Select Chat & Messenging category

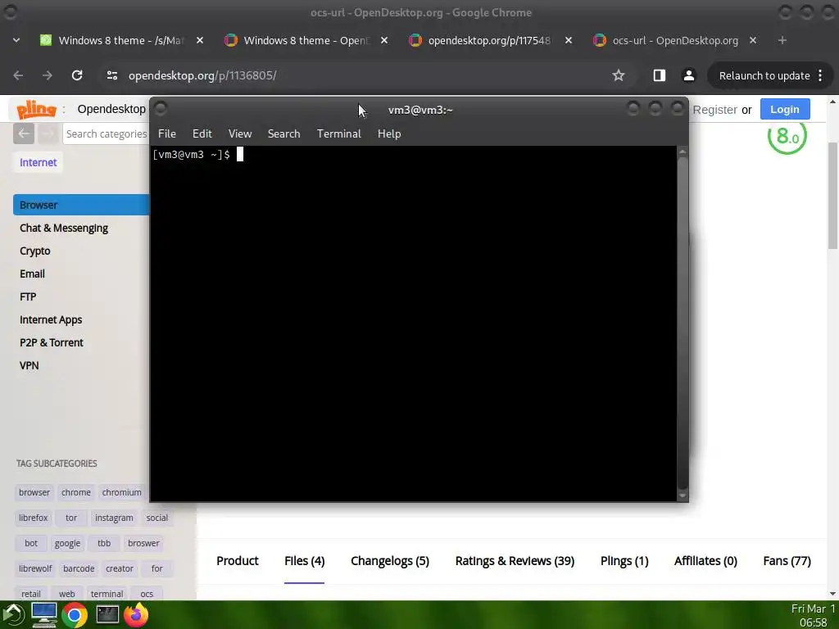[x=64, y=228]
